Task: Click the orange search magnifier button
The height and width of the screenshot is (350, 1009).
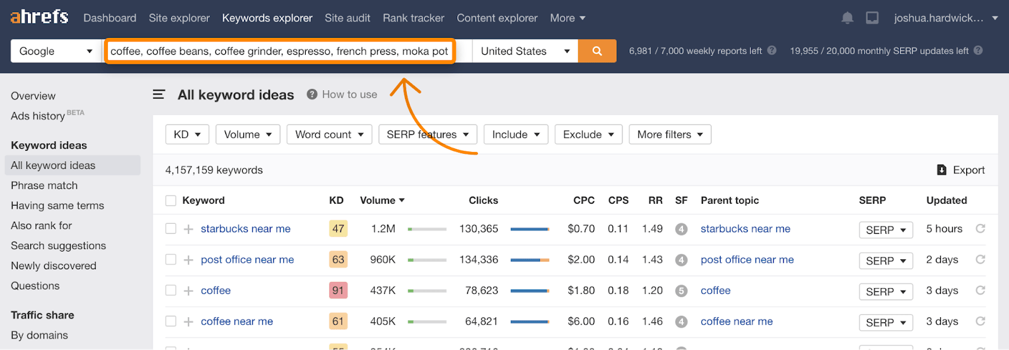Action: click(597, 51)
